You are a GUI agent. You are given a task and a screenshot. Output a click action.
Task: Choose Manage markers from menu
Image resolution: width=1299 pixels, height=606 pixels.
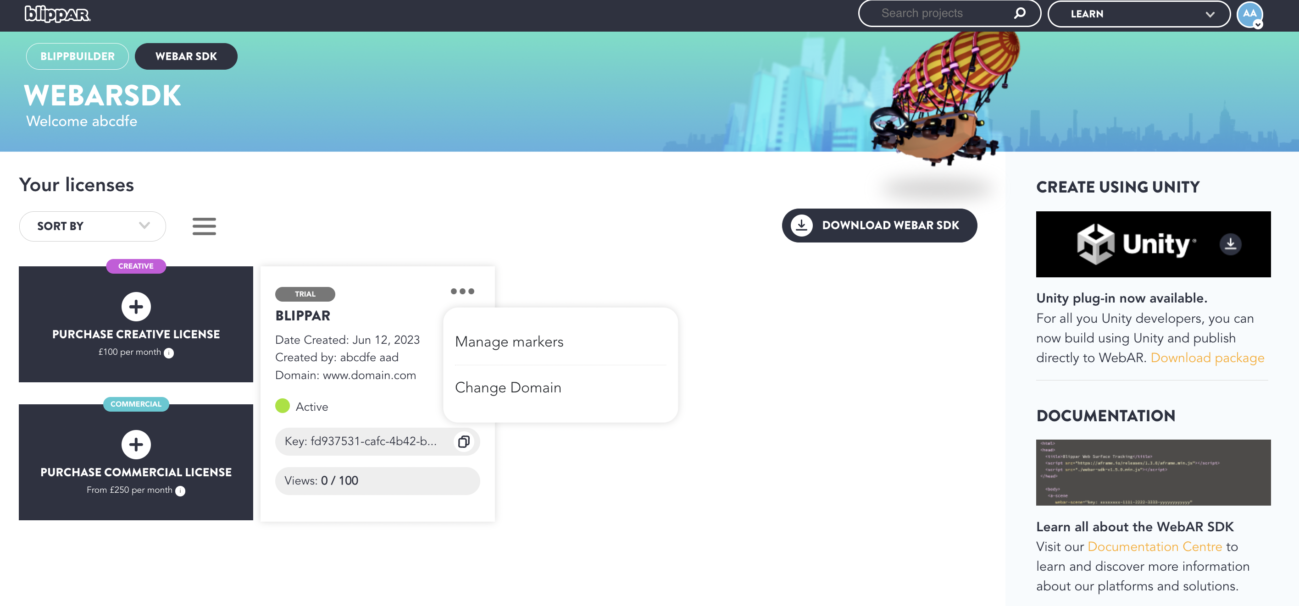coord(509,342)
